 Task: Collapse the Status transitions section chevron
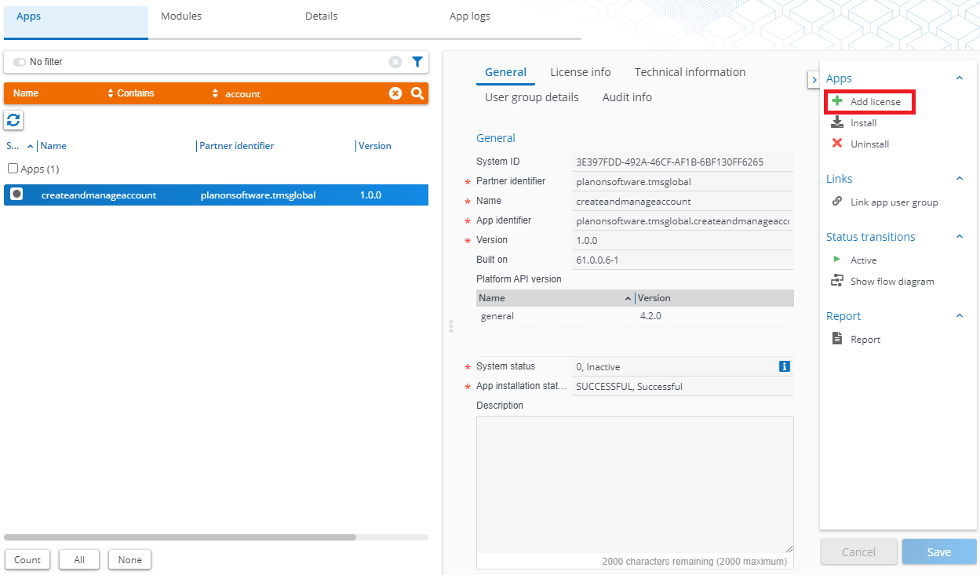959,237
